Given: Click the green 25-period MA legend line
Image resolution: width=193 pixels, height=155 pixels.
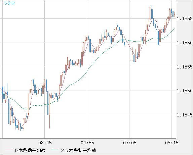Looking at the screenshot, I should [55, 150].
